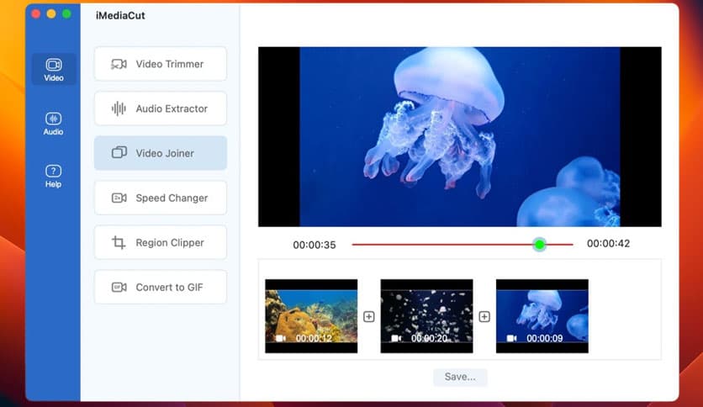Click plus icon after the coral reef clip
Screen dimensions: 703x407
click(369, 317)
